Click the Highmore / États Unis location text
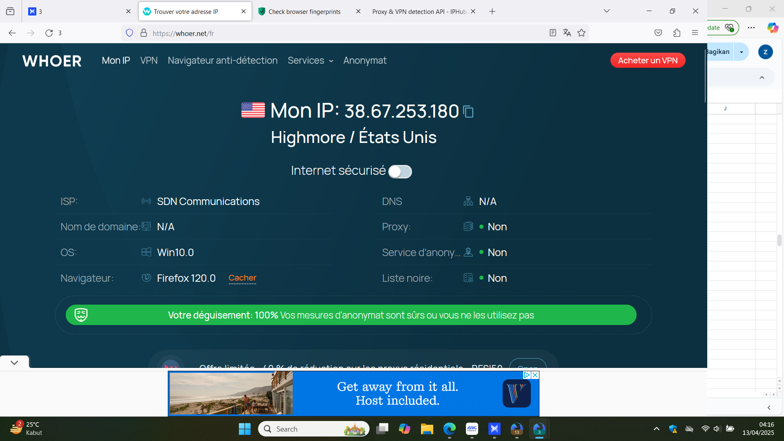Image resolution: width=784 pixels, height=441 pixels. pos(354,137)
